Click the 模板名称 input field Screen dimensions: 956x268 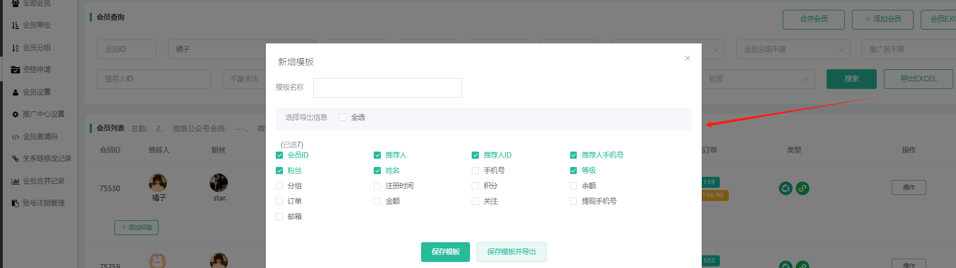point(387,88)
